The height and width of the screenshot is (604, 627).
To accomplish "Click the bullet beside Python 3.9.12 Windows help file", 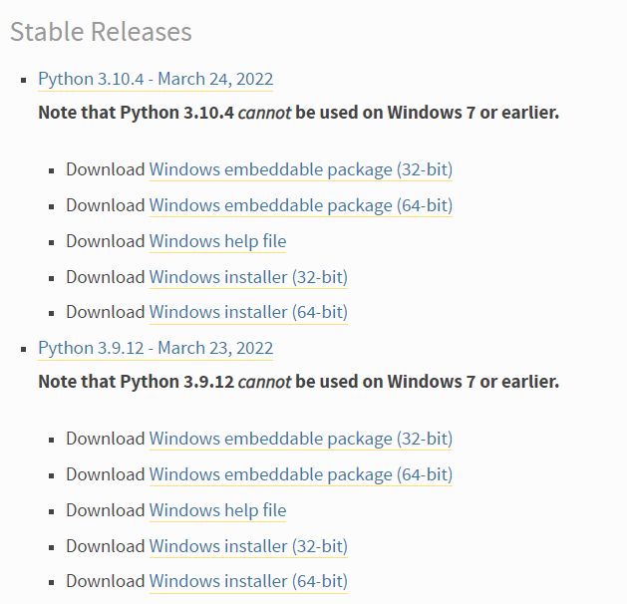I will [51, 511].
